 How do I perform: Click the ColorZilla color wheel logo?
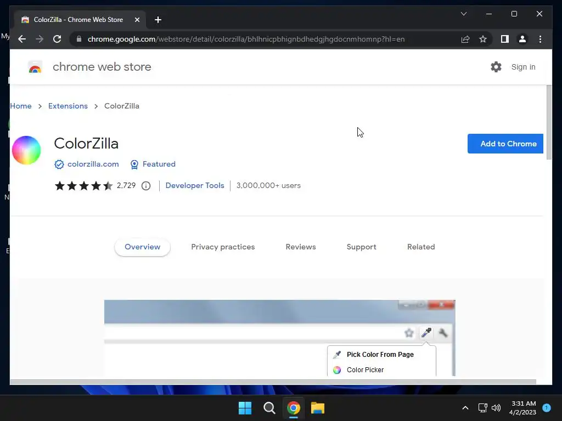pyautogui.click(x=26, y=150)
